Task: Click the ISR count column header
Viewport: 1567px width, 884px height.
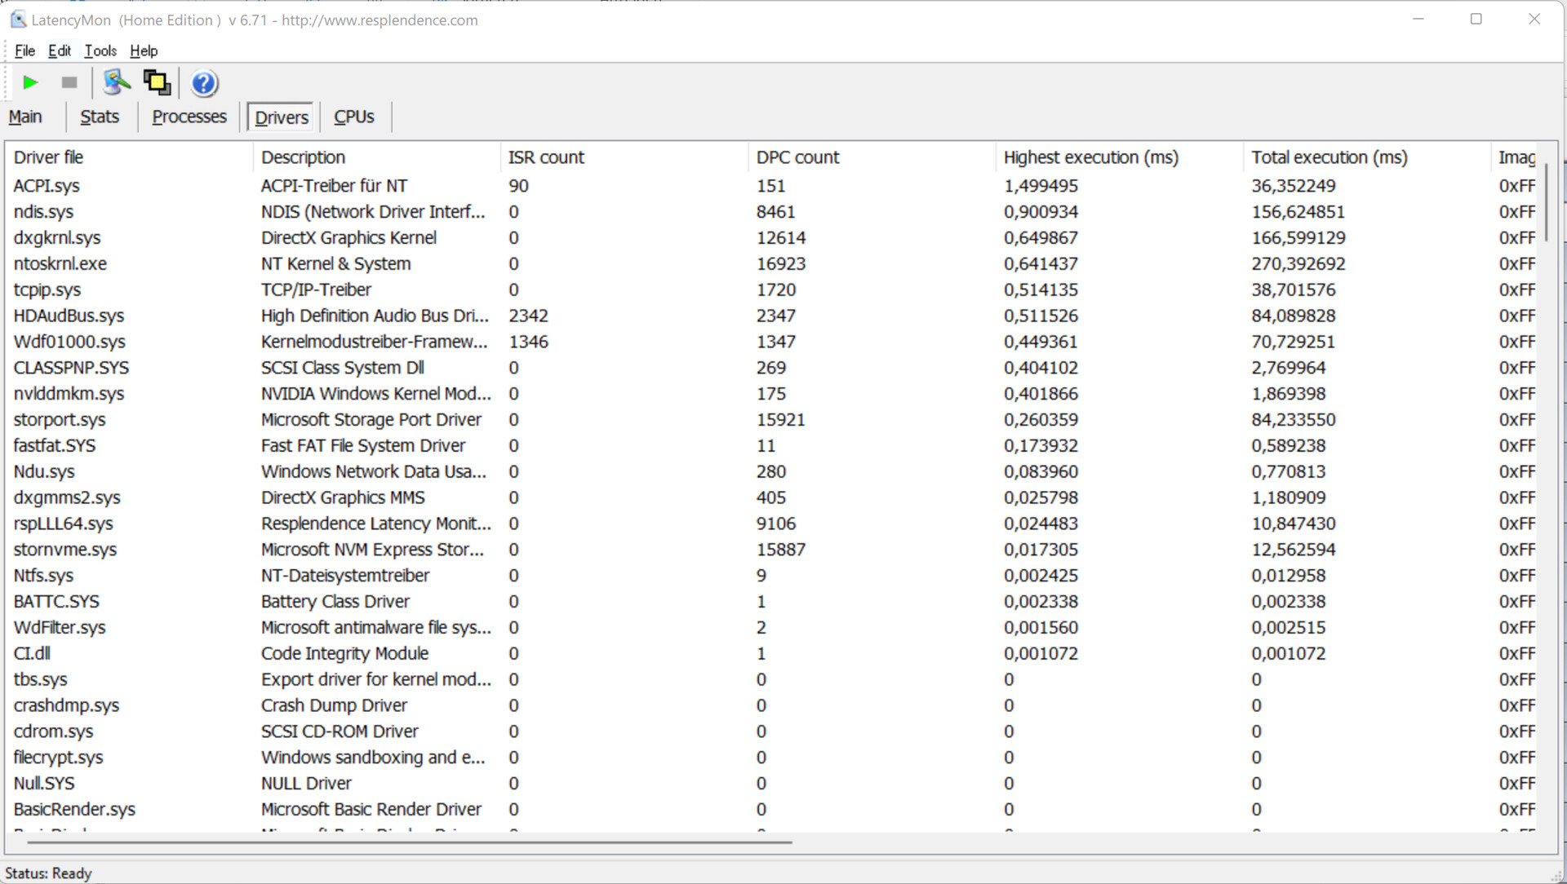Action: point(546,157)
